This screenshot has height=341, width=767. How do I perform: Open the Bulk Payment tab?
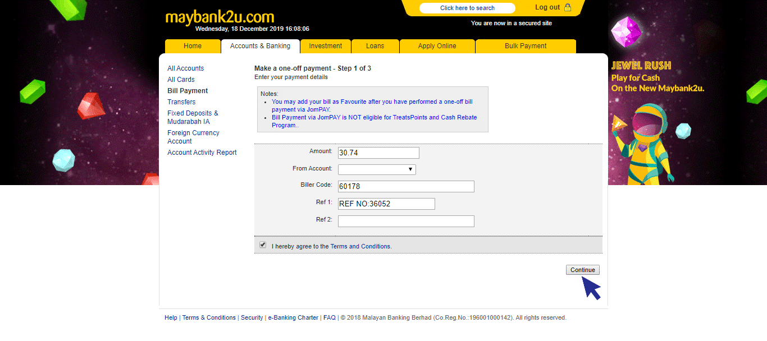pos(525,46)
